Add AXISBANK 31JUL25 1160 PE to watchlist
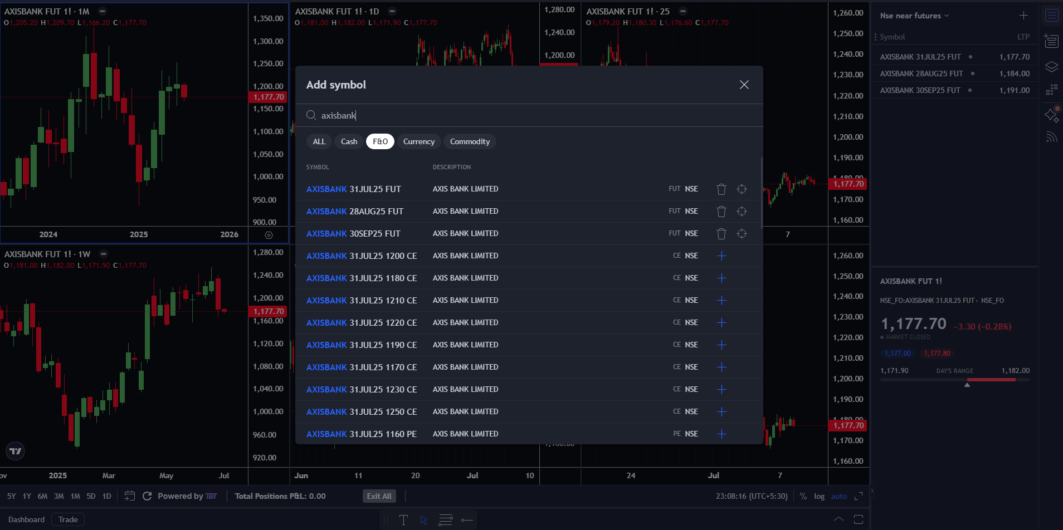 pos(721,434)
